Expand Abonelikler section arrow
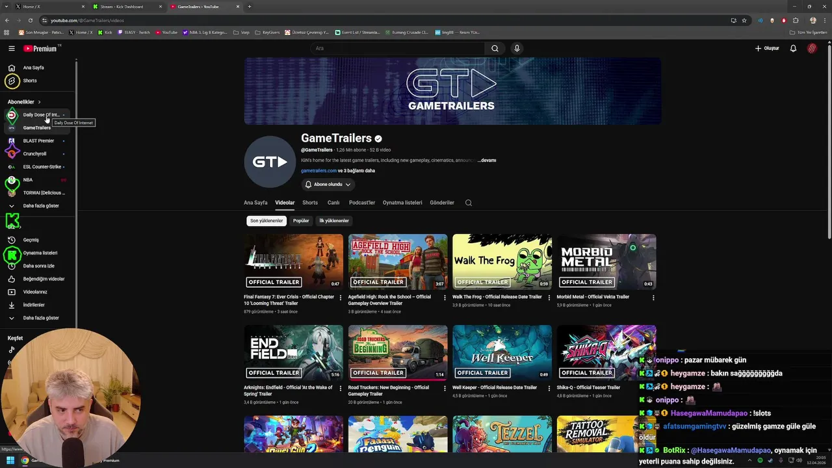 click(x=39, y=102)
